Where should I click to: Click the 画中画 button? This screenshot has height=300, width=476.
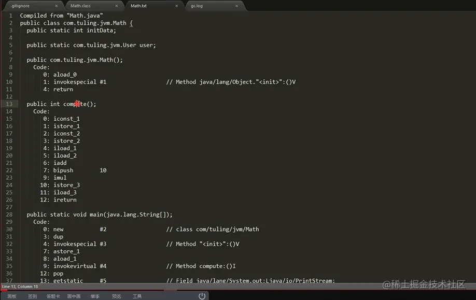click(x=74, y=296)
